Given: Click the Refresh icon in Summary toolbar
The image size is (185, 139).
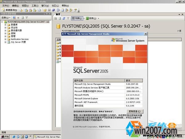Looking at the screenshot, I should click(x=60, y=19).
